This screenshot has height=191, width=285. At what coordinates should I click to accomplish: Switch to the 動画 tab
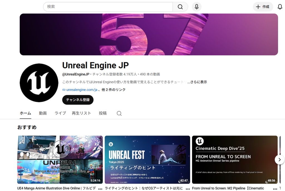43,113
